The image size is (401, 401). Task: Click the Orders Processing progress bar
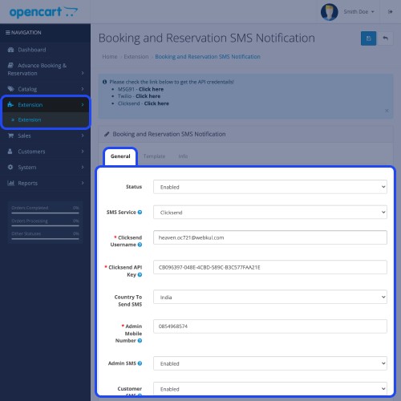[45, 226]
